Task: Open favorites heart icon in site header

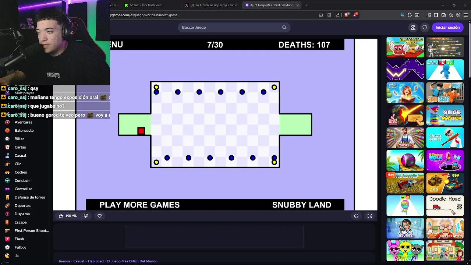Action: [425, 27]
